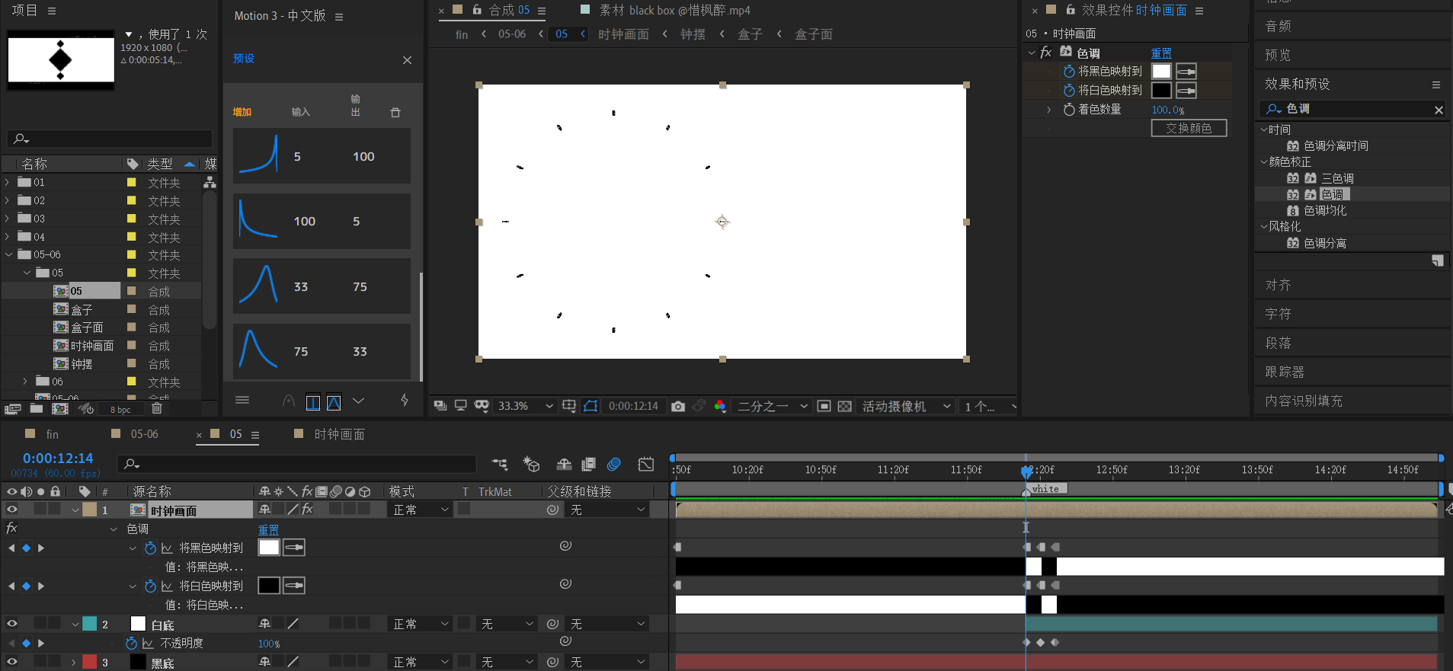Open the 项目 panel menu
Image resolution: width=1453 pixels, height=671 pixels.
[52, 11]
